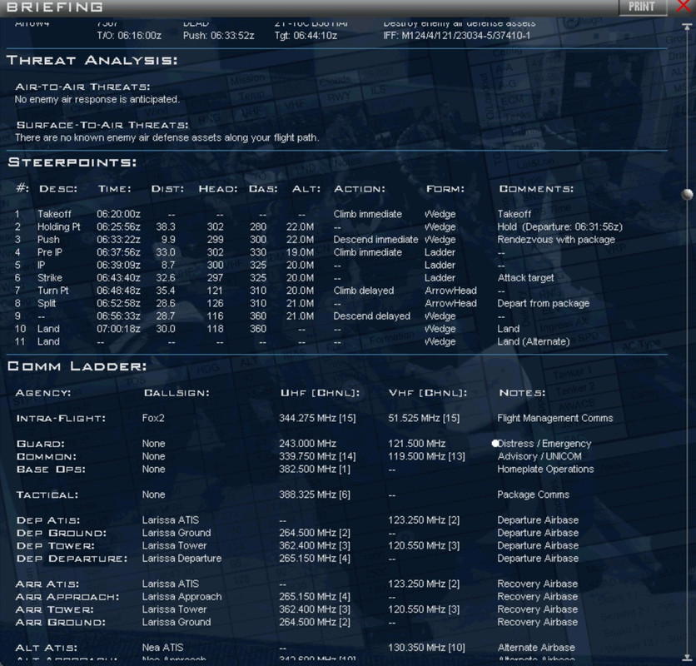The width and height of the screenshot is (696, 666).
Task: Click Base Ops UHF 382.500 MHz [1]
Action: point(315,470)
